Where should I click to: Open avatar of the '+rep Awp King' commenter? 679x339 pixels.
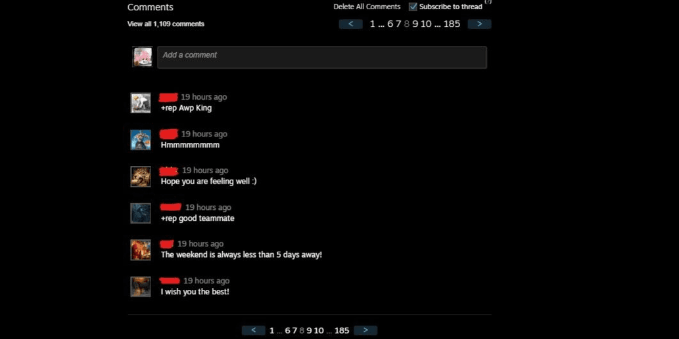(x=141, y=103)
